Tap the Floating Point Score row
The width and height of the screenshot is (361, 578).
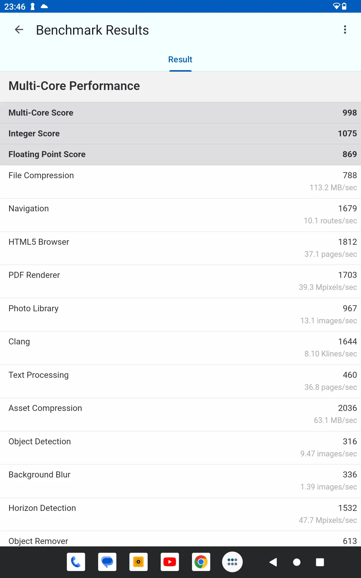pos(180,154)
